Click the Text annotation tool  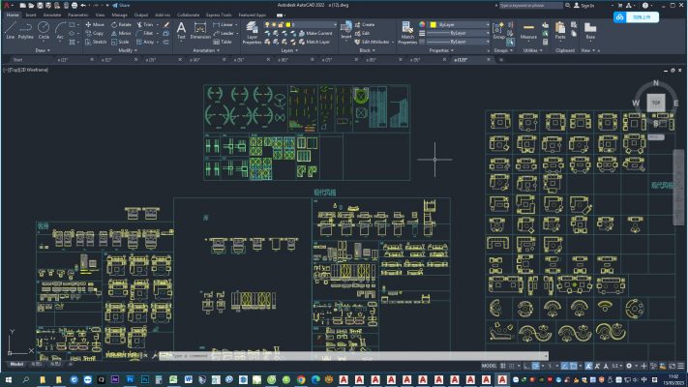[x=181, y=30]
